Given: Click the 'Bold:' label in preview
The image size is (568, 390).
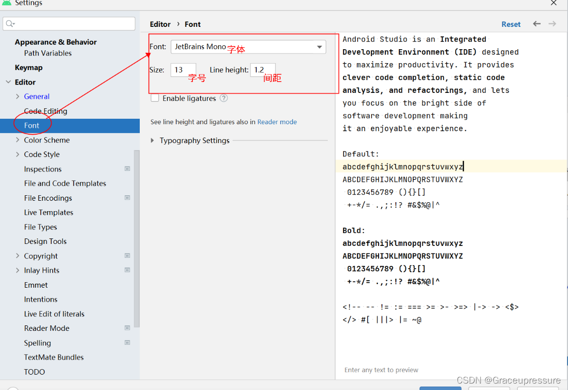Looking at the screenshot, I should (354, 231).
